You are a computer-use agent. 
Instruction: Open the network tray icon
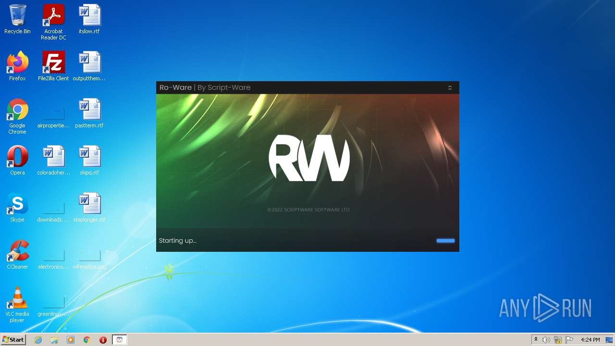(x=558, y=340)
